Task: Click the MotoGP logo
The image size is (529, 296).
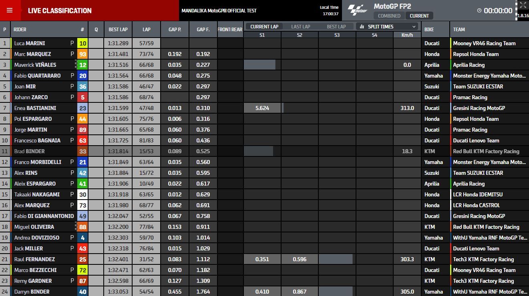Action: (x=357, y=10)
